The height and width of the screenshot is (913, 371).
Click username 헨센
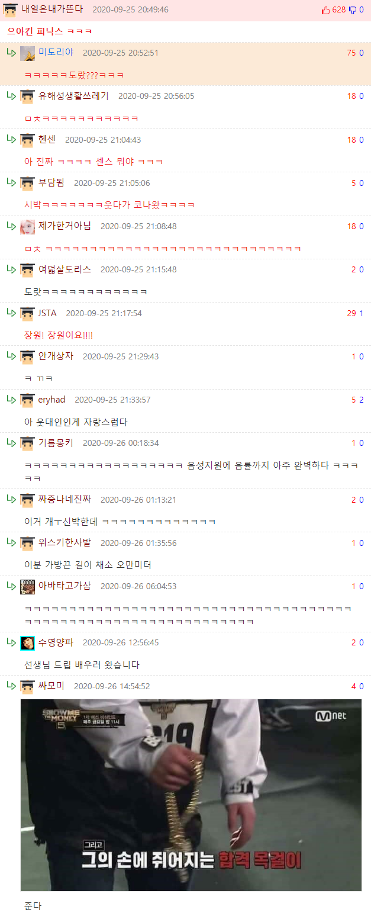(x=47, y=140)
